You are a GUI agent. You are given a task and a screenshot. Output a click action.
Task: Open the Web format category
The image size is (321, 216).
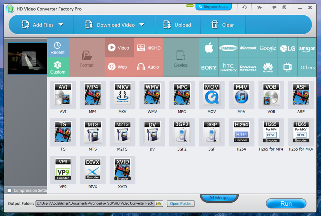119,67
